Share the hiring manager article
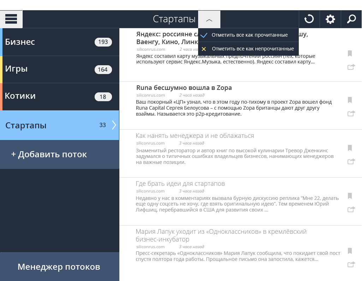 (351, 161)
